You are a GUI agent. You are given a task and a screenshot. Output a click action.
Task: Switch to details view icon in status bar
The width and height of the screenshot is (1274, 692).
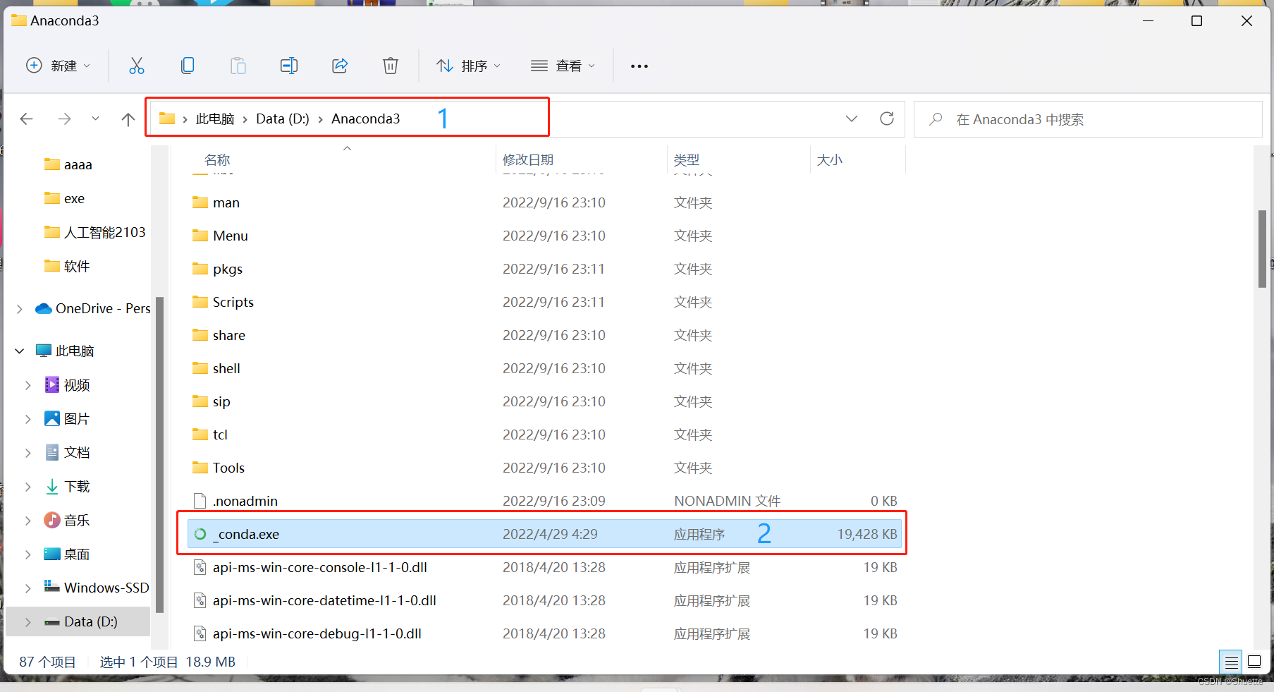click(x=1231, y=662)
